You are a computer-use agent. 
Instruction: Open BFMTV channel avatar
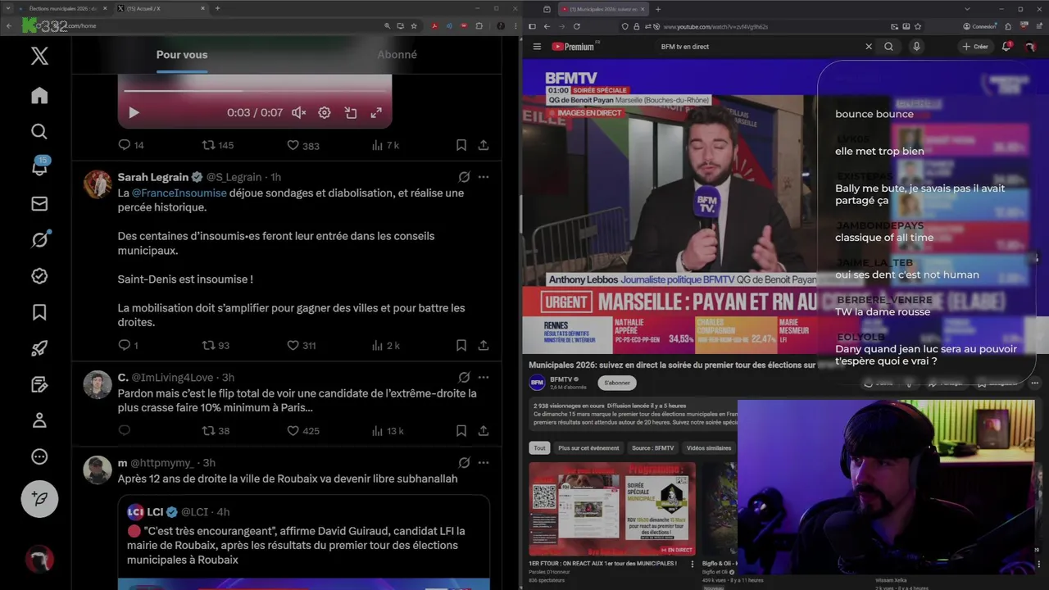[537, 382]
